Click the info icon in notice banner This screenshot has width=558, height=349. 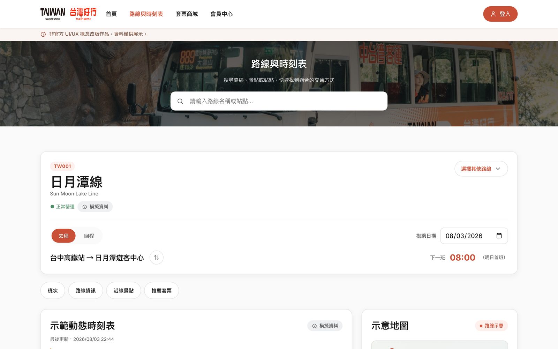tap(43, 34)
